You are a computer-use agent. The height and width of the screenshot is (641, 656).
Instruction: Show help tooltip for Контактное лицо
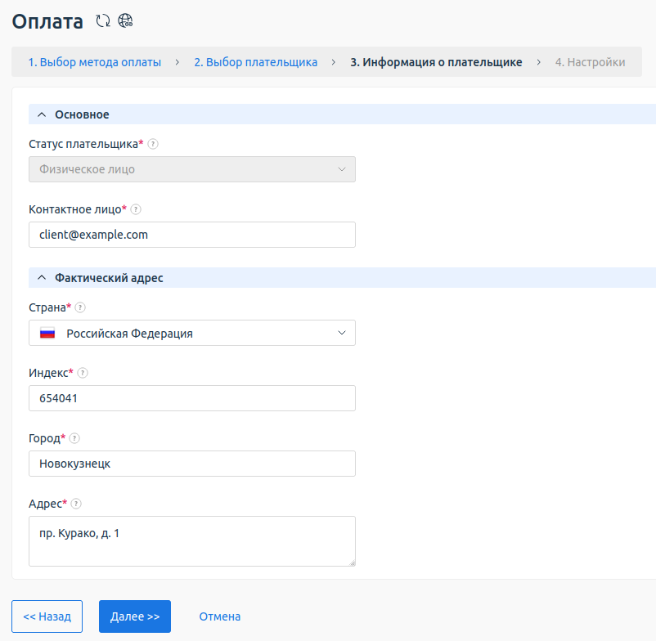(x=136, y=209)
